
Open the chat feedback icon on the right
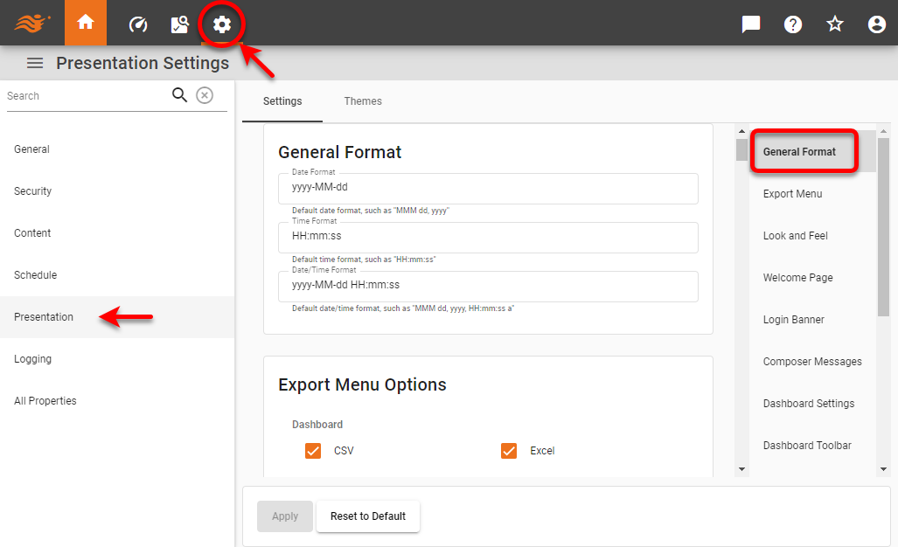point(750,24)
